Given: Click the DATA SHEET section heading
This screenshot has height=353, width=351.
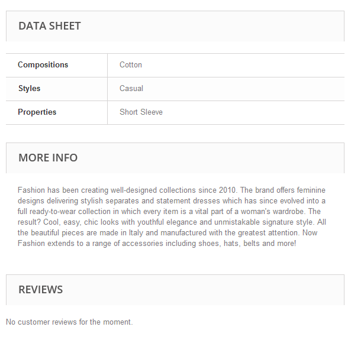Looking at the screenshot, I should click(50, 26).
